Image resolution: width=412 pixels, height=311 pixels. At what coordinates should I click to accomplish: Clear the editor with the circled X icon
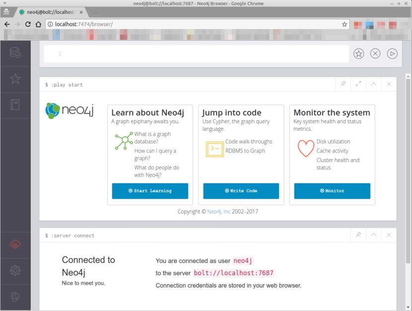pos(375,53)
